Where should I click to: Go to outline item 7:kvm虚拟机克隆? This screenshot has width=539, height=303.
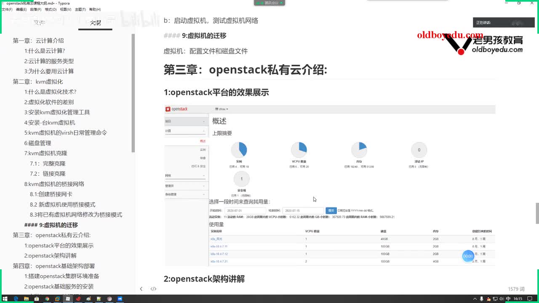[x=45, y=153]
